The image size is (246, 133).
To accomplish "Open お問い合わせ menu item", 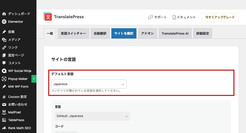I will [x=18, y=104].
